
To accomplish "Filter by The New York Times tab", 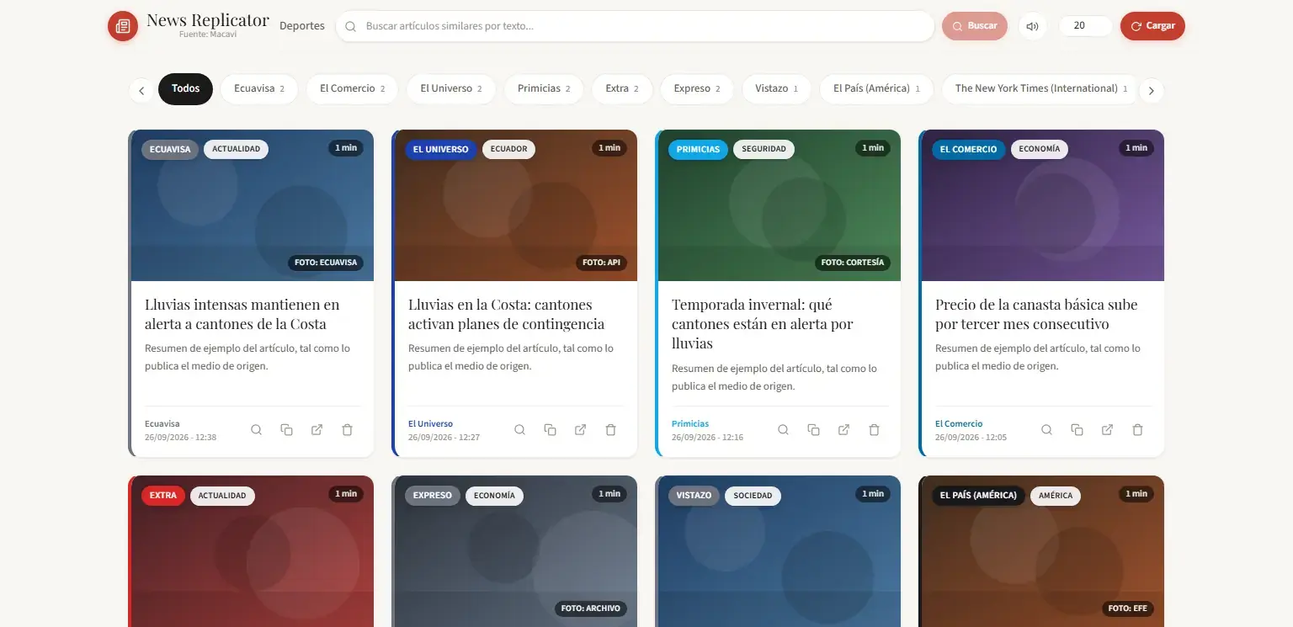I will (1041, 89).
